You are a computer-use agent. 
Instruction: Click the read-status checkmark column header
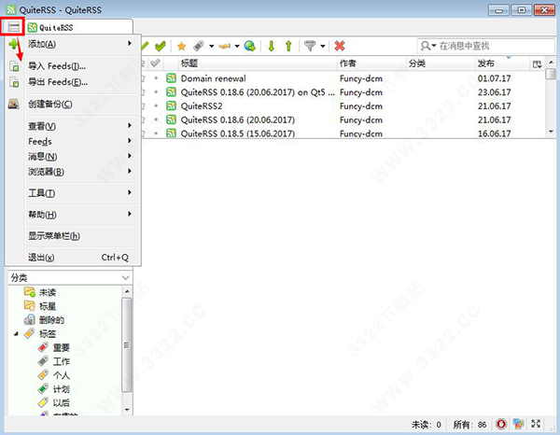tap(155, 63)
